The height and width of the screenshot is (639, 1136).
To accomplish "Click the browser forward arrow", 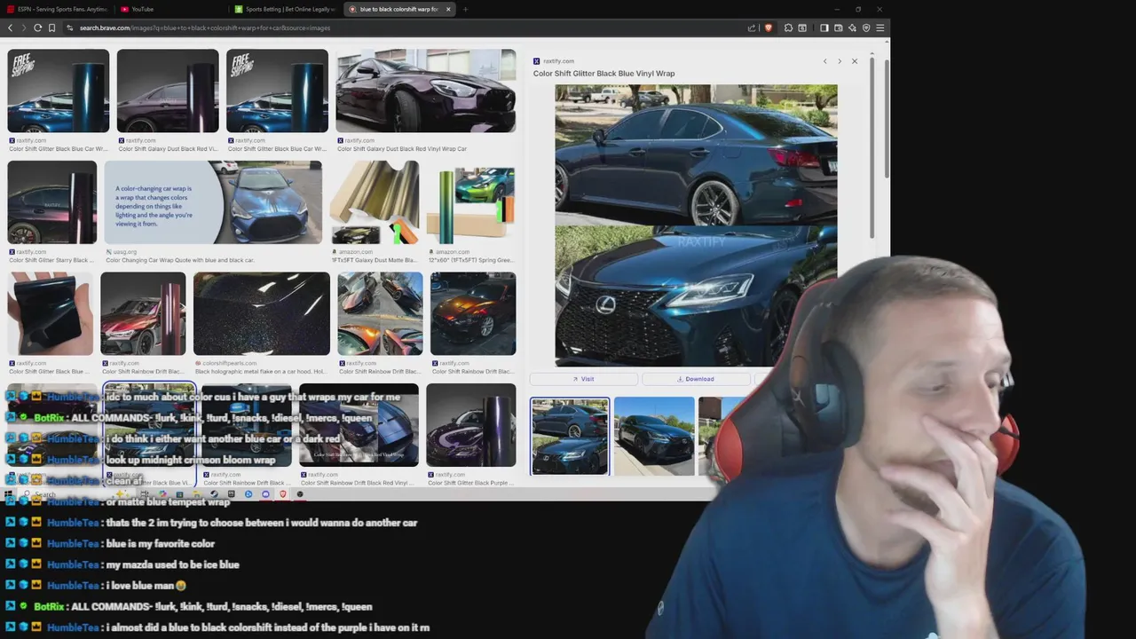I will [x=23, y=28].
